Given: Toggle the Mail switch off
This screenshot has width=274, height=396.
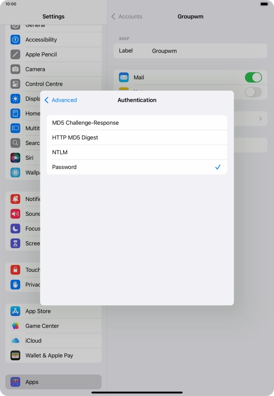Looking at the screenshot, I should click(x=253, y=77).
